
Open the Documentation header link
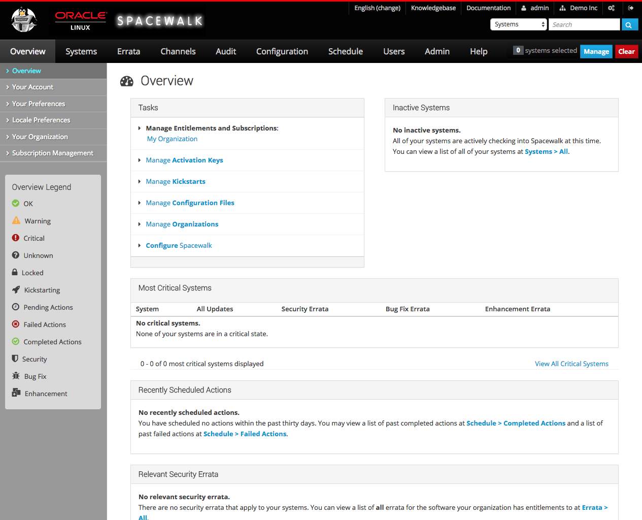[488, 8]
